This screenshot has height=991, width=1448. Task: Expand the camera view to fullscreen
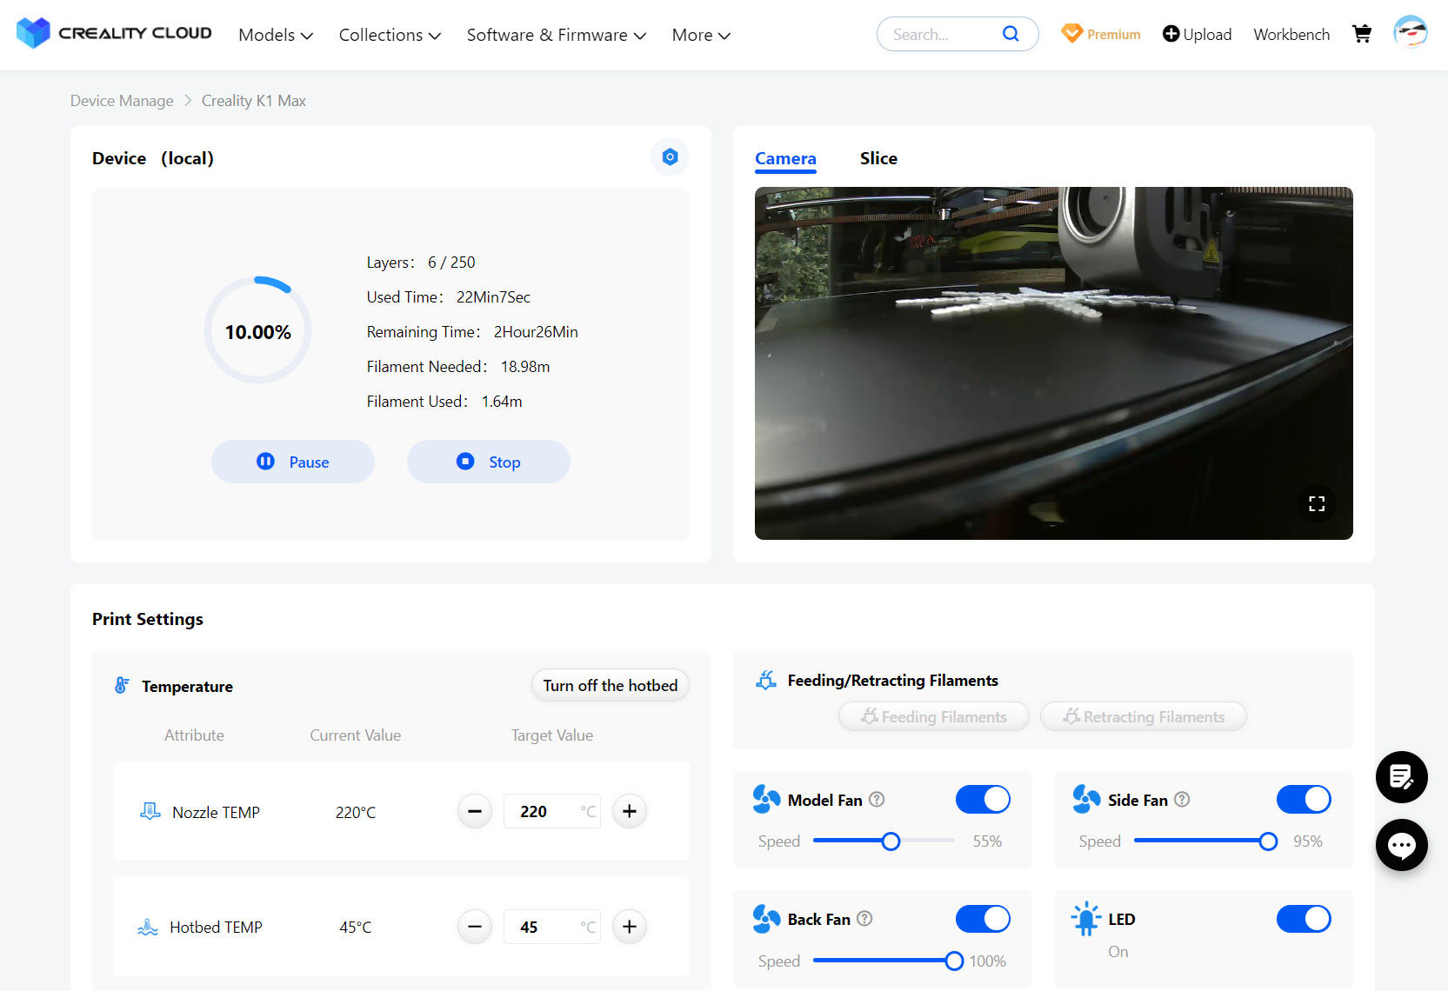[x=1317, y=503]
